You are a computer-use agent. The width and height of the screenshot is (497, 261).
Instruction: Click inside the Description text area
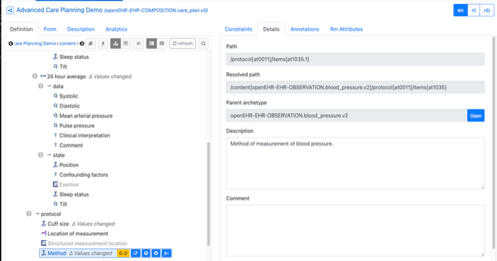[355, 163]
